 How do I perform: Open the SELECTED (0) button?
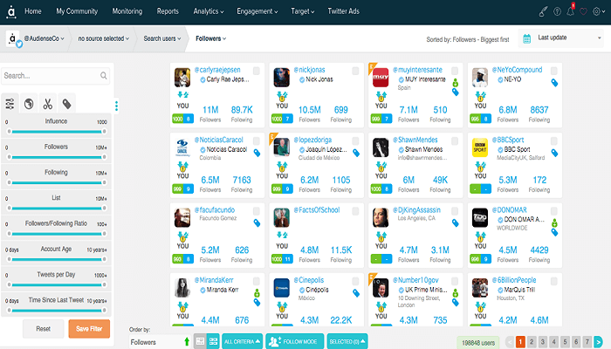pyautogui.click(x=347, y=342)
